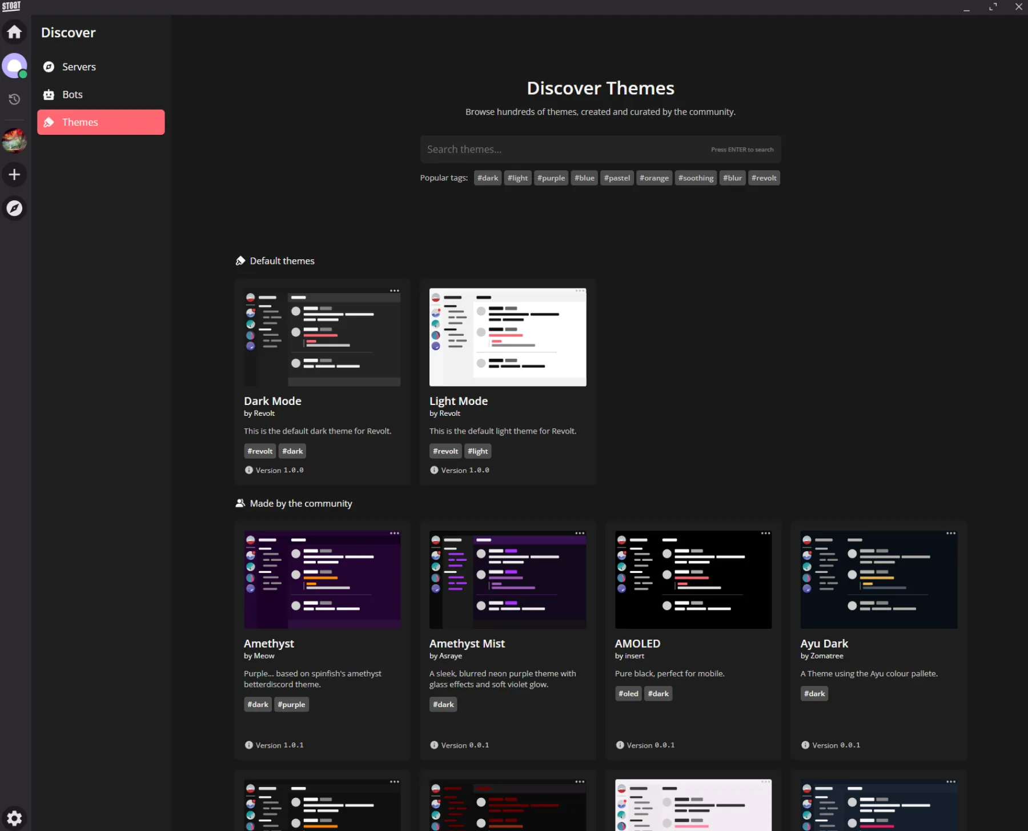Click the Stoat logo in the top corner
1028x831 pixels.
11,6
